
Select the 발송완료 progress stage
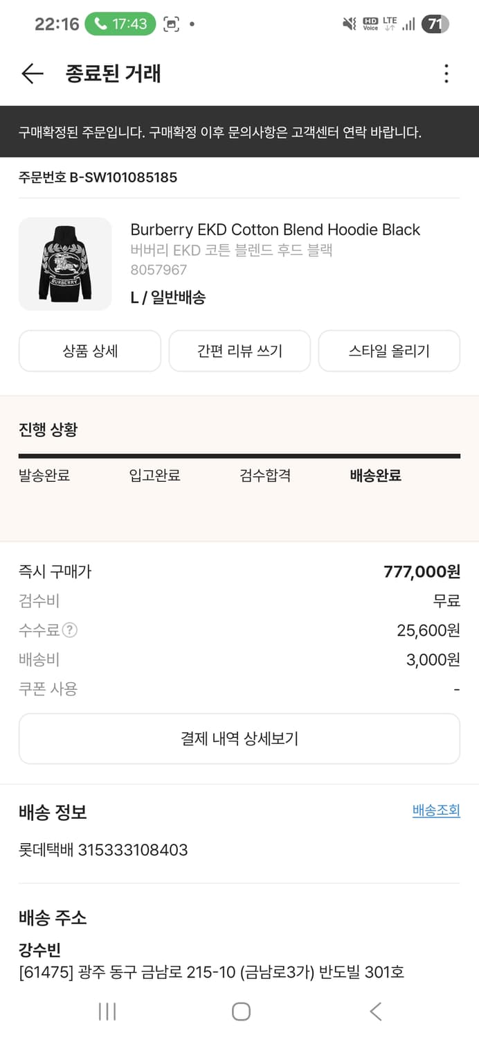click(x=44, y=476)
